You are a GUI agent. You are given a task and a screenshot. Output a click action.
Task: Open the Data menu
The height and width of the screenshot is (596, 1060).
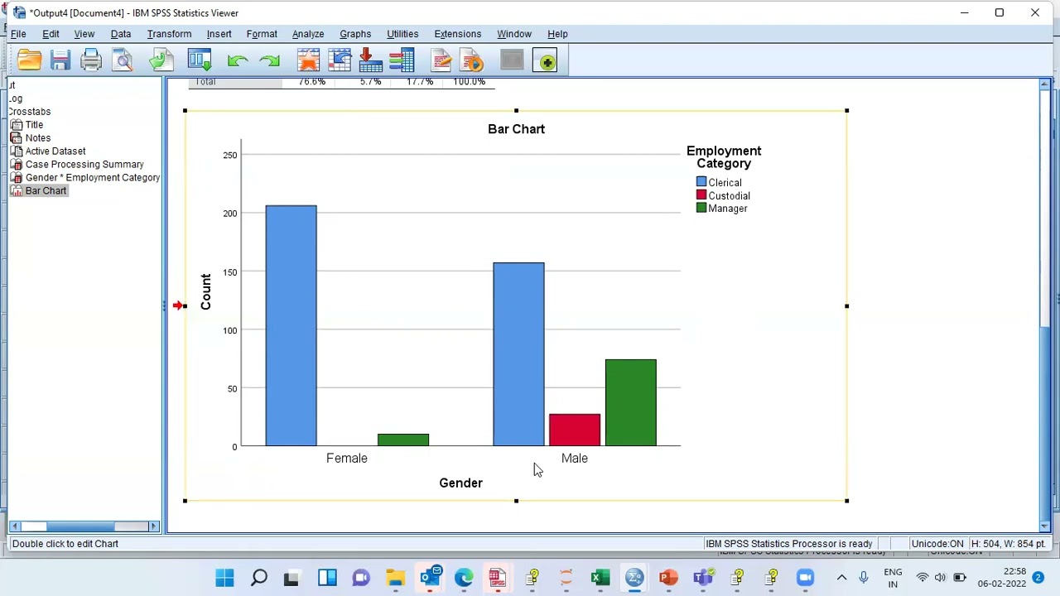(121, 34)
